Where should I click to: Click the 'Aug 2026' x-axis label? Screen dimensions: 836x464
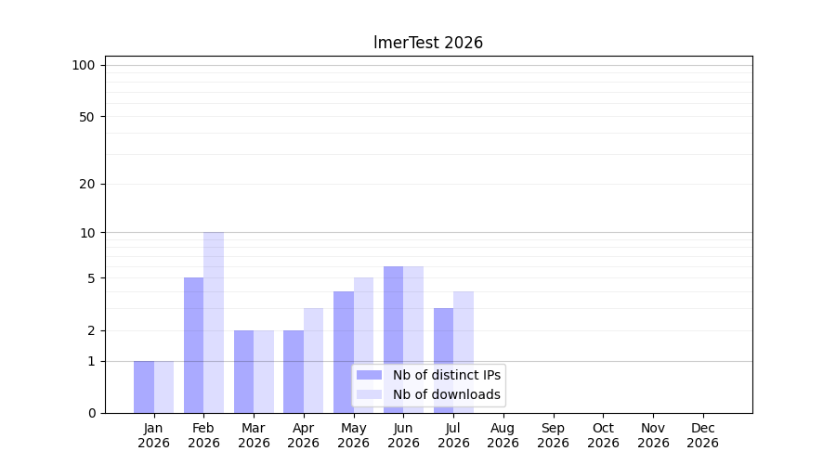503,435
